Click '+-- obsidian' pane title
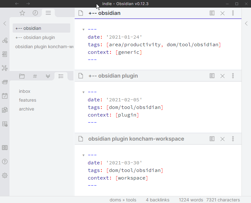Screen dimensions: 251x203 (x=104, y=13)
